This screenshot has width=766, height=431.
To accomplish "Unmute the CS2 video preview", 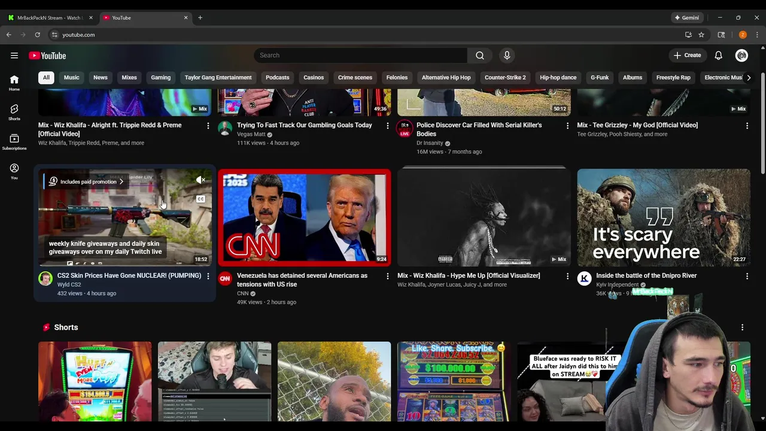I will click(x=200, y=180).
